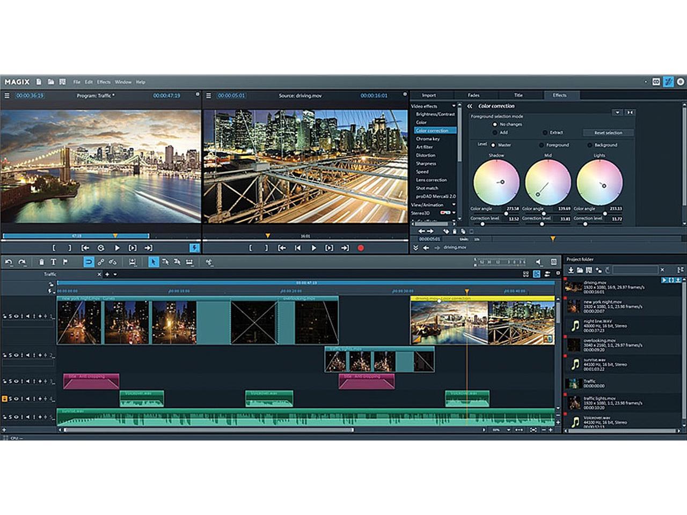Select Chroma key in the effects list
This screenshot has width=687, height=515.
click(x=428, y=139)
